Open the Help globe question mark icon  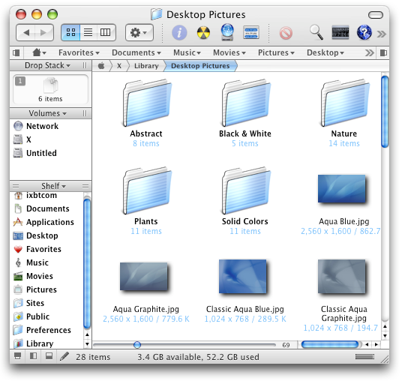coord(364,32)
